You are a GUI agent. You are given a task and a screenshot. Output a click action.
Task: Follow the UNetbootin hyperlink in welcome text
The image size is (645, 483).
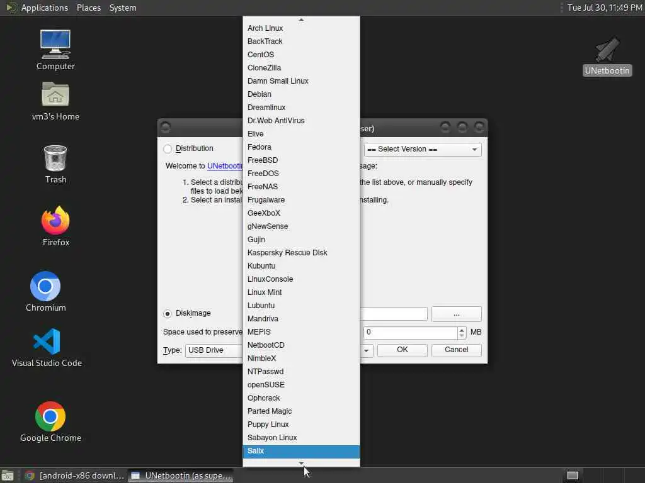point(225,166)
